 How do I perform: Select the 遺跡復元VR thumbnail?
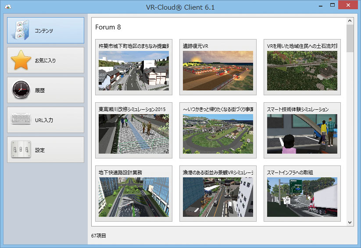(218, 71)
